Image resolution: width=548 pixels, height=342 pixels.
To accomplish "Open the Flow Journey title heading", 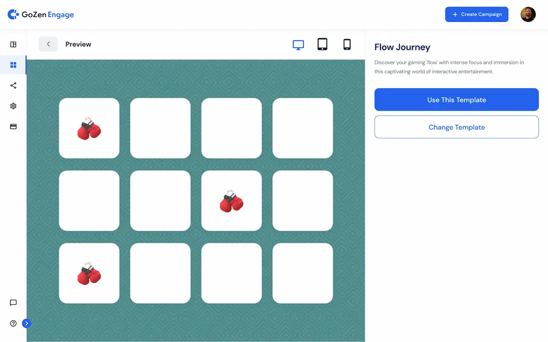I will tap(402, 47).
